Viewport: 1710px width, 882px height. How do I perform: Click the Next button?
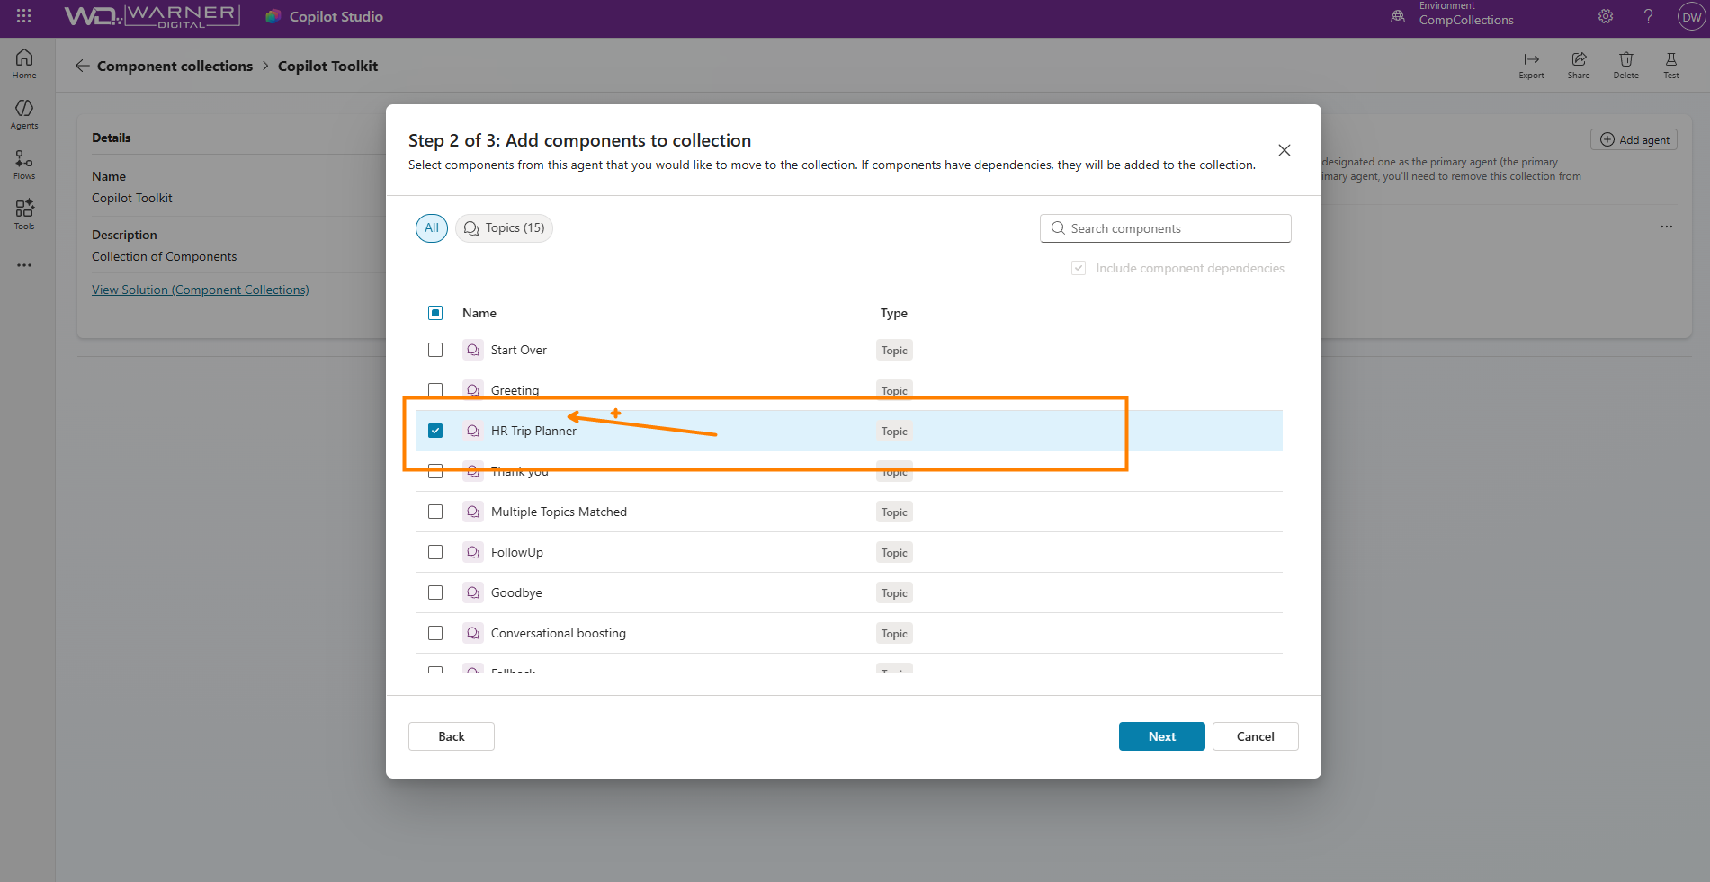pyautogui.click(x=1161, y=736)
